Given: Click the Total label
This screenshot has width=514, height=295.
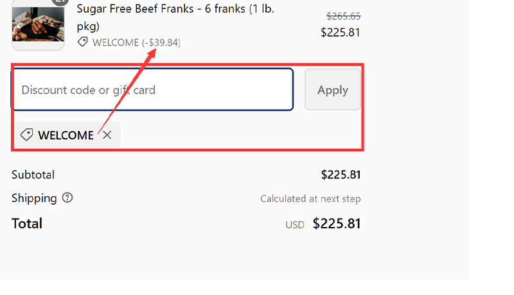Looking at the screenshot, I should (27, 224).
